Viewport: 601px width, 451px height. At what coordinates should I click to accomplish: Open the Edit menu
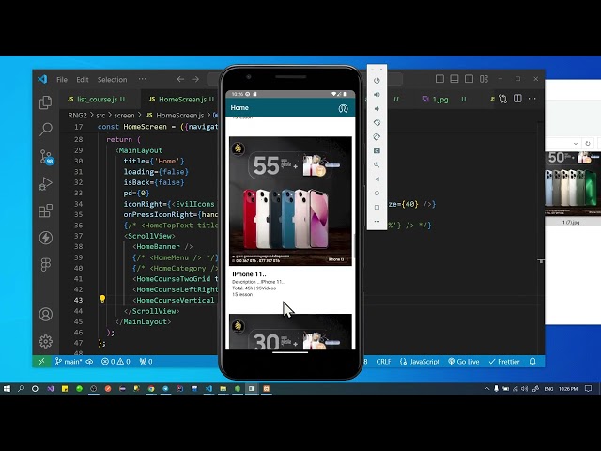pos(83,79)
